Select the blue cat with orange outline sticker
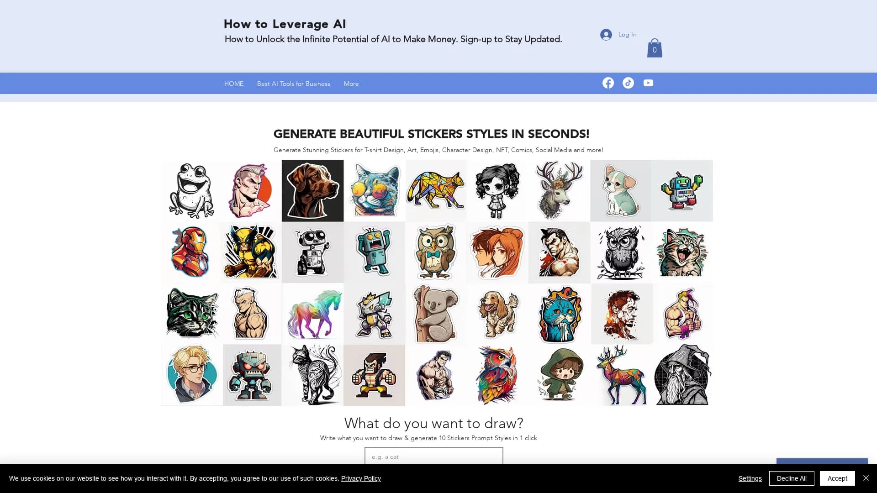The height and width of the screenshot is (493, 877). click(x=560, y=314)
